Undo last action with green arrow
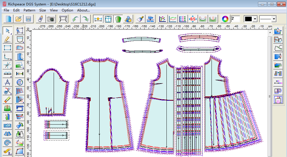 point(75,19)
